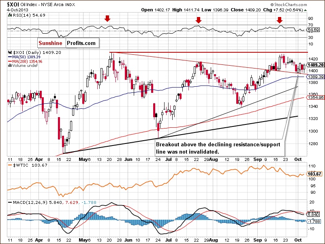
Task: Click the 70 level label on RSI axis
Action: (x=310, y=25)
